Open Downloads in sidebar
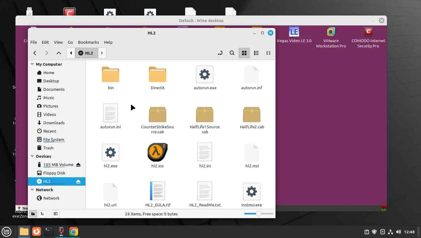This screenshot has width=421, height=238. click(57, 123)
